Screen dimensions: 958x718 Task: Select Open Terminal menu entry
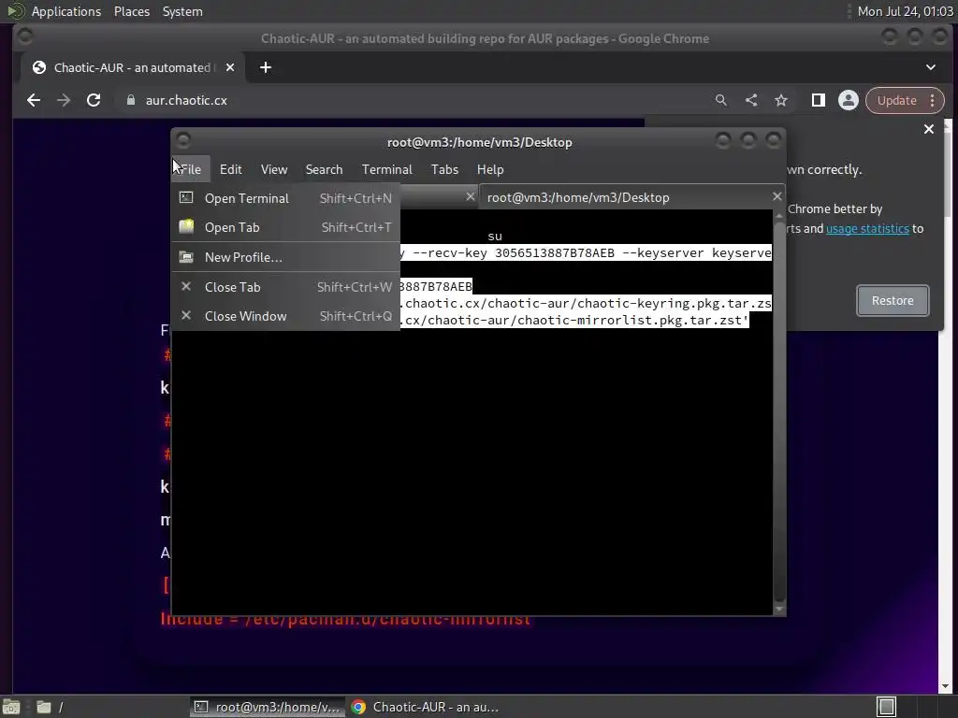(x=286, y=198)
